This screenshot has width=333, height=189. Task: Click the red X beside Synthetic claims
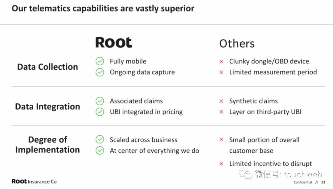[x=221, y=101]
